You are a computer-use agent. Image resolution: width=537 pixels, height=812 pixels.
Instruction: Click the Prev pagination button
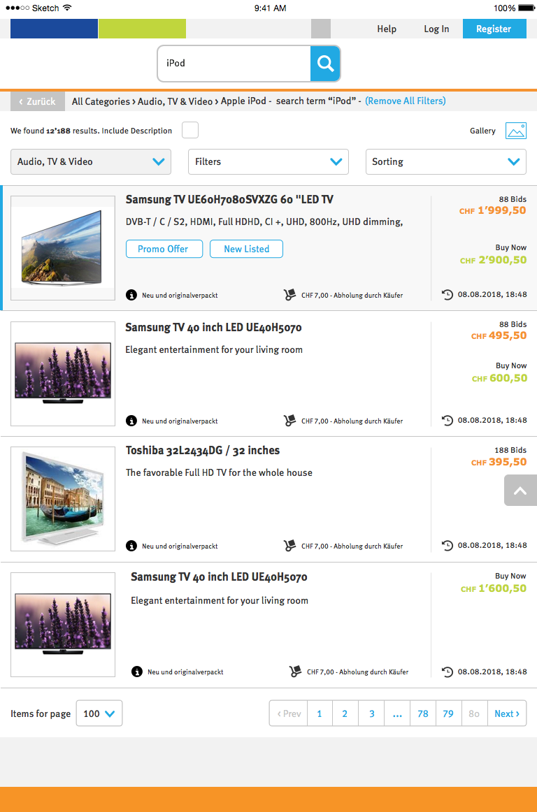[x=289, y=713]
